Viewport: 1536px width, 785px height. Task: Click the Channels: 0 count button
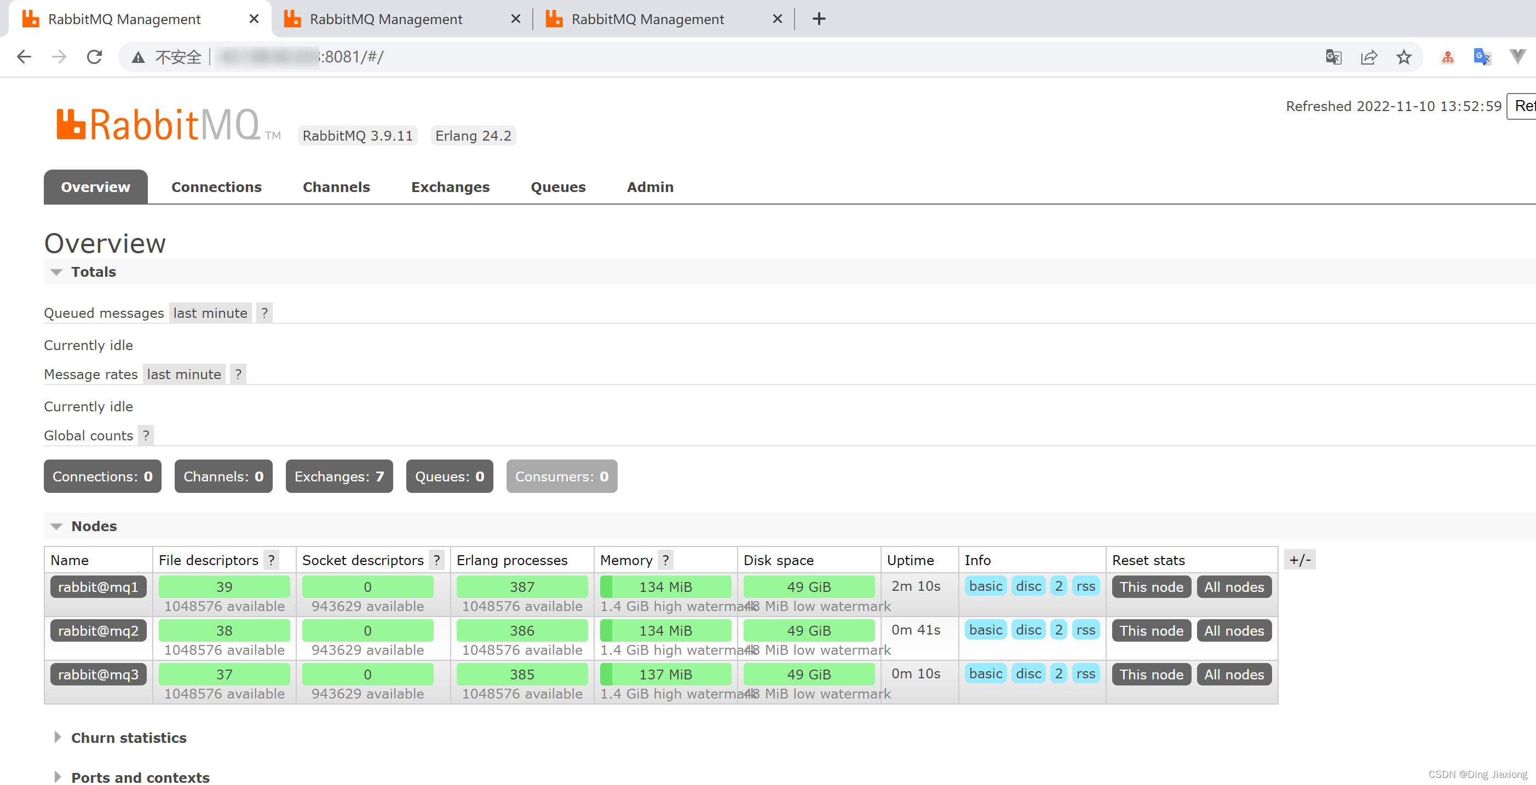click(223, 476)
